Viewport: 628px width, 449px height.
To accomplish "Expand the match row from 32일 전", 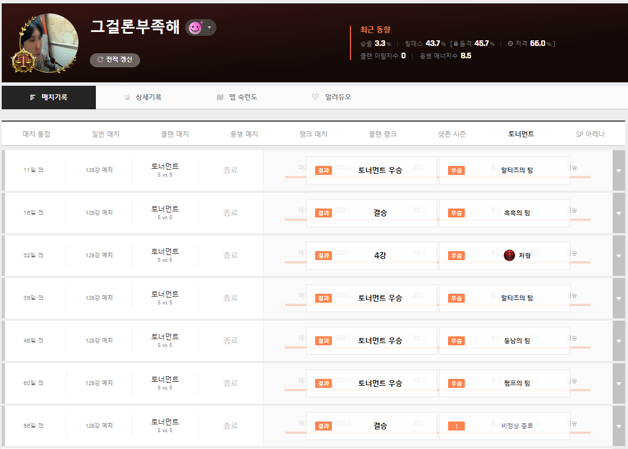I will 619,256.
